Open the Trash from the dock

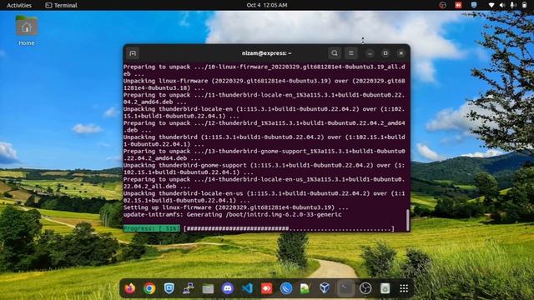point(385,288)
